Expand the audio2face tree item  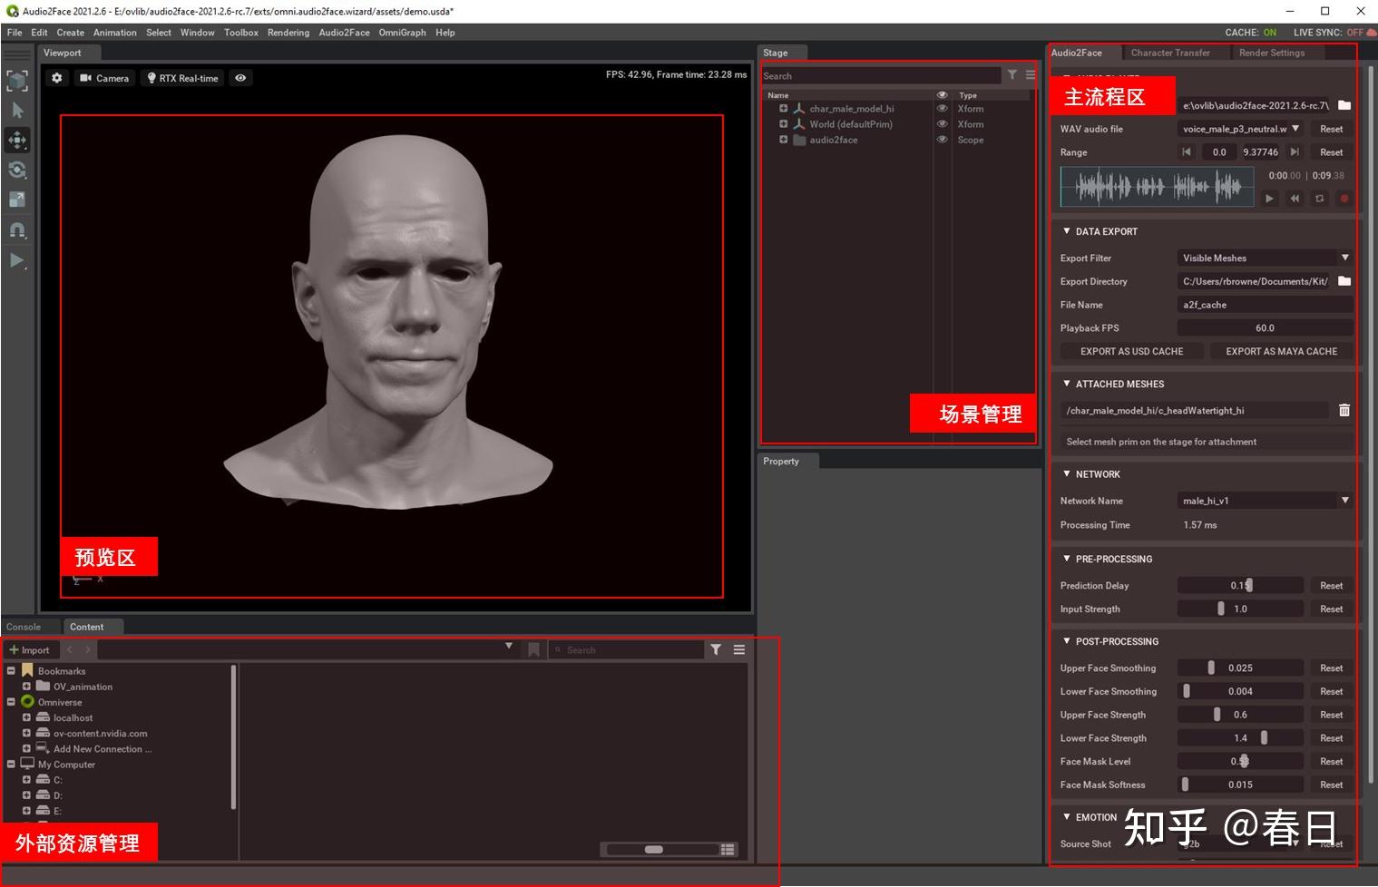pos(783,140)
